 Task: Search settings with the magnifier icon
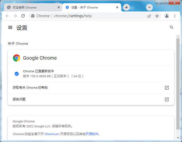pos(171,27)
